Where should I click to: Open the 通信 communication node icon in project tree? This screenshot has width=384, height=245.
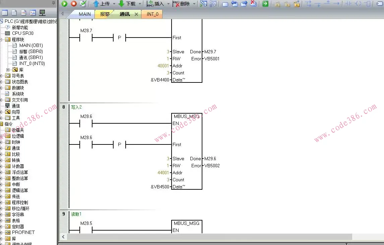click(x=7, y=106)
